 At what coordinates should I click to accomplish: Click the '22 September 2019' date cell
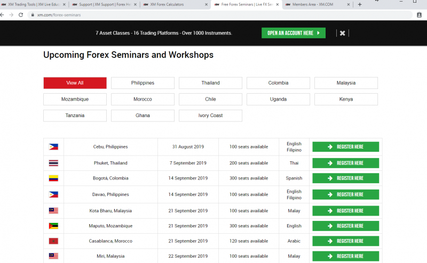coord(188,256)
